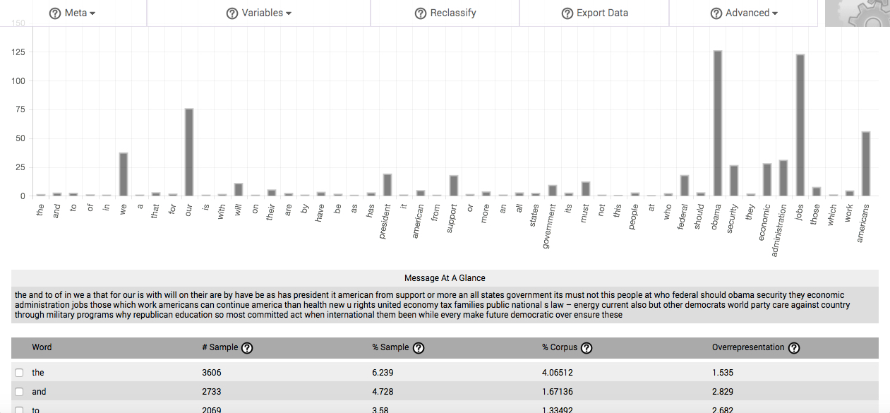Click the 'those' x-axis label
Screen dimensions: 890x413
click(x=817, y=215)
